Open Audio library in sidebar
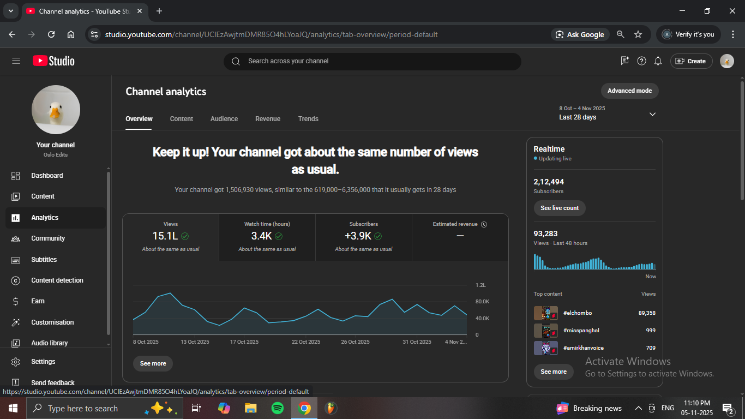The height and width of the screenshot is (419, 745). pos(49,343)
